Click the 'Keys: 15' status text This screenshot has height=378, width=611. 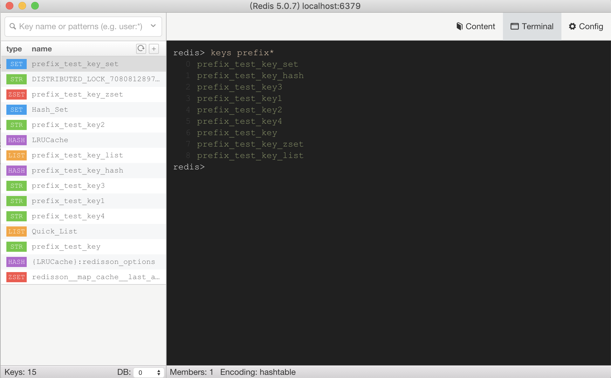click(20, 372)
